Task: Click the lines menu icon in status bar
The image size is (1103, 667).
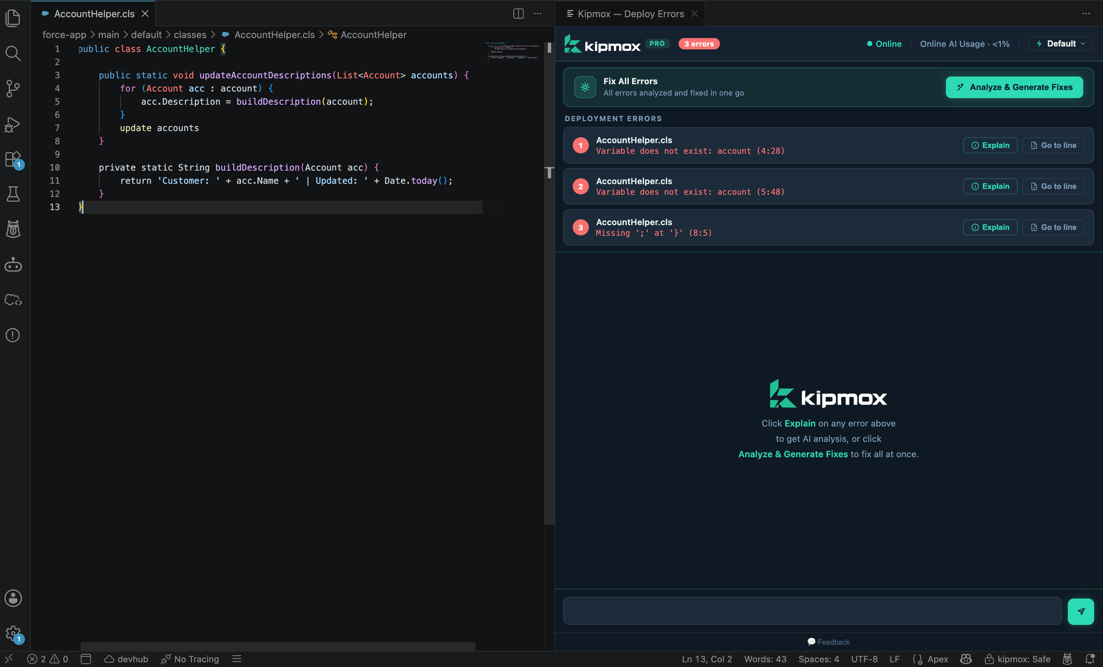Action: 237,659
